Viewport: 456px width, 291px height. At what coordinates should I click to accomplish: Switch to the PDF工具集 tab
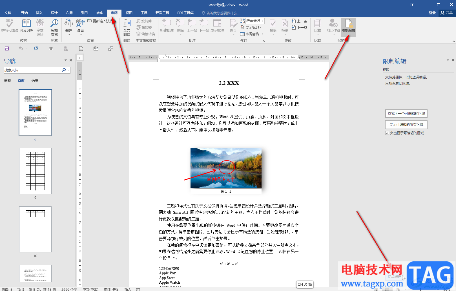click(185, 13)
